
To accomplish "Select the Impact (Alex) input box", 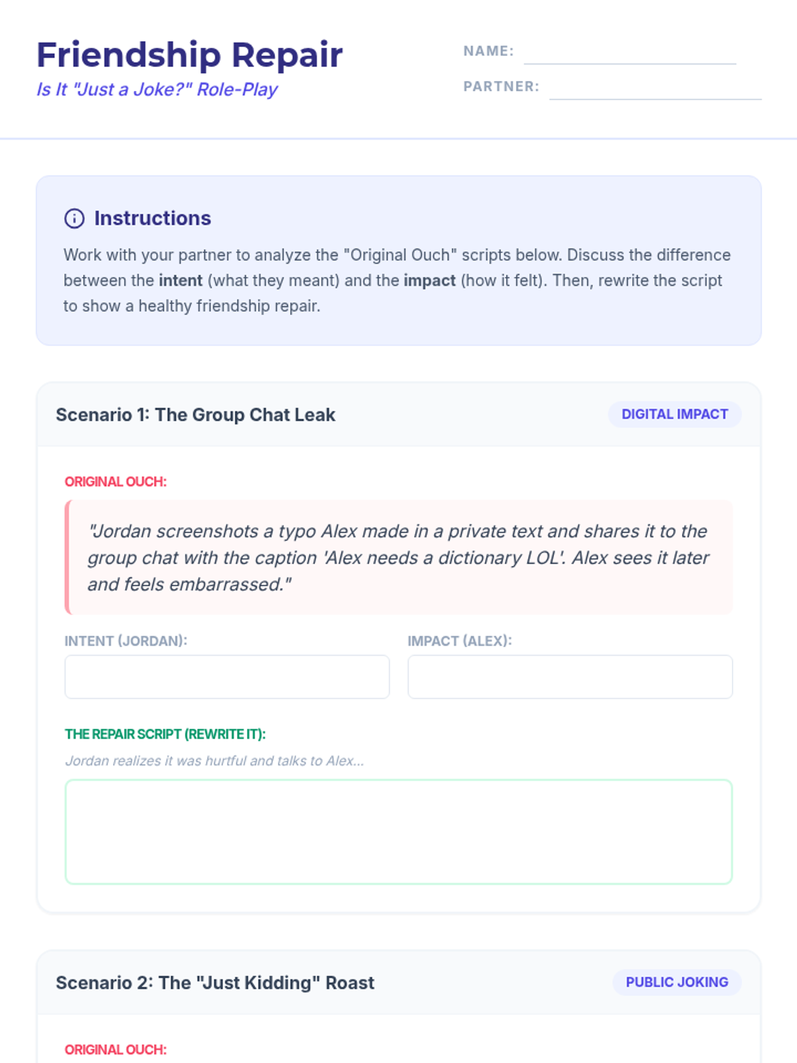I will point(570,677).
